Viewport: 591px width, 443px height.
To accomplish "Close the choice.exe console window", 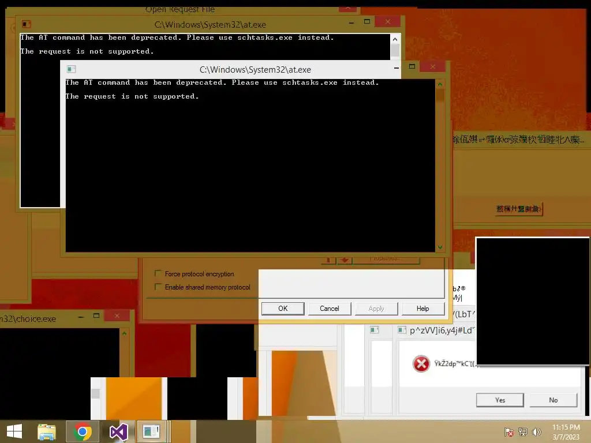I will tap(117, 316).
